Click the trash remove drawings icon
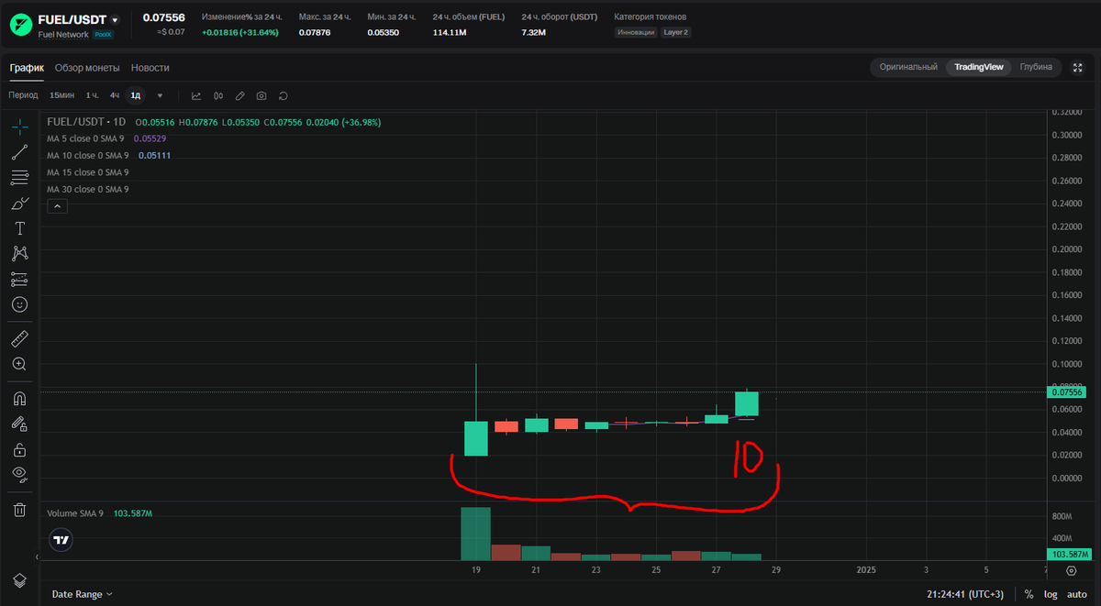This screenshot has width=1101, height=606. 19,510
